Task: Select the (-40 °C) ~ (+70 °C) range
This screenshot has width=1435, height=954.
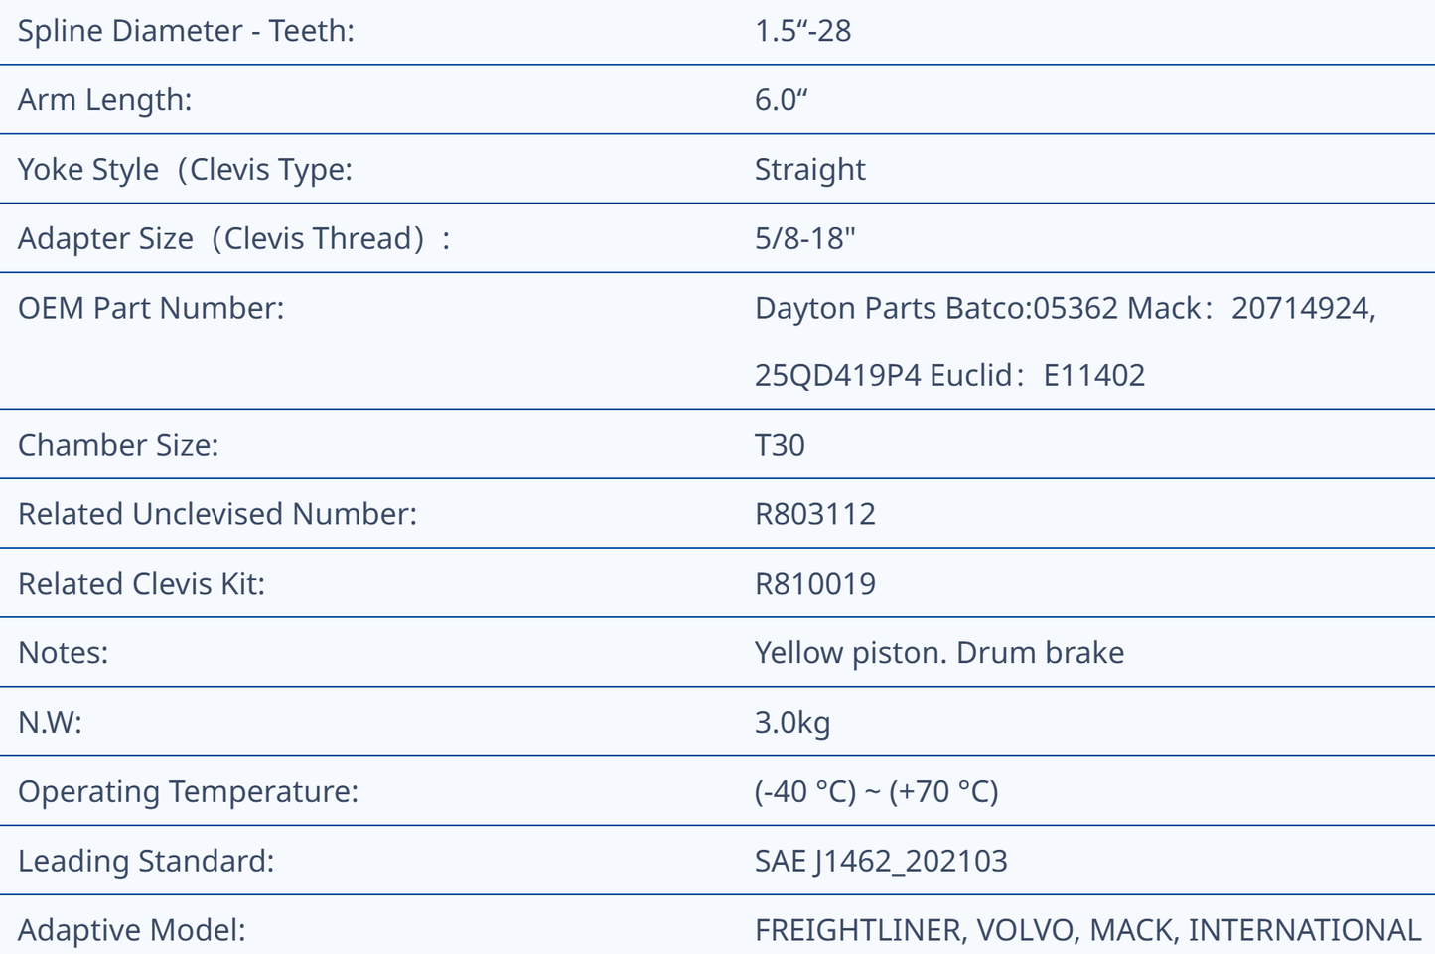Action: [876, 792]
